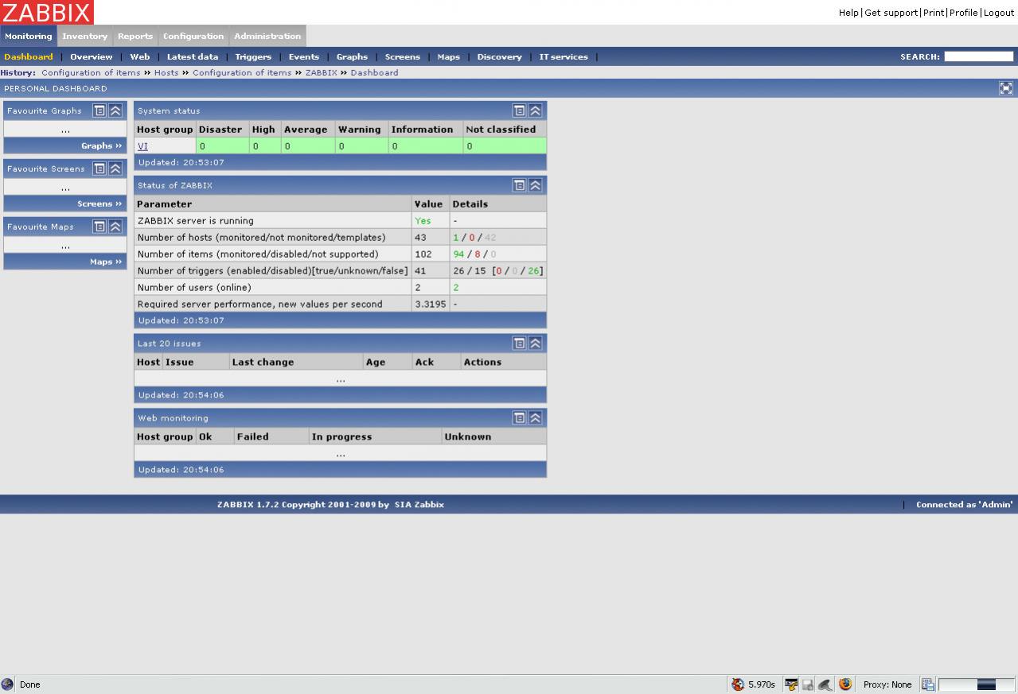Collapse the Favourite Graphs panel

click(115, 110)
